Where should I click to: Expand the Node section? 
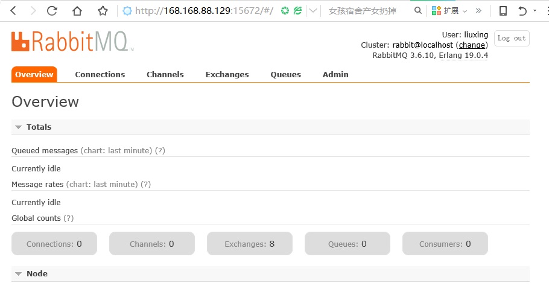pos(270,273)
